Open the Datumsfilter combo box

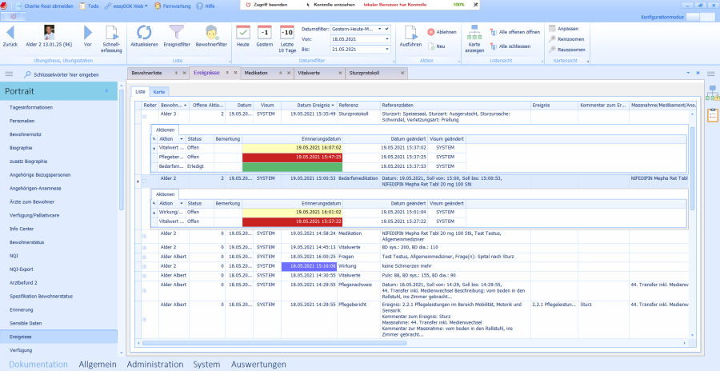360,28
